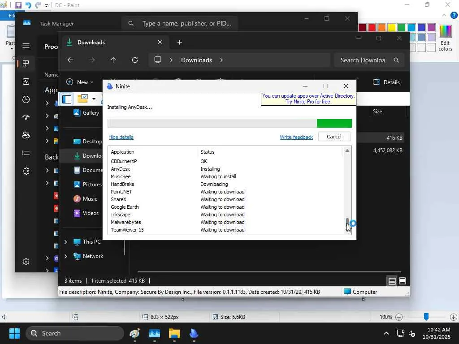Select Pictures in Explorer navigation pane
Screen dimensions: 459x344
pyautogui.click(x=87, y=185)
